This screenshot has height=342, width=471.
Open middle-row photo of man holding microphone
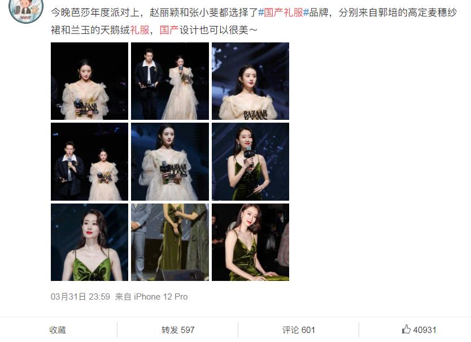tap(90, 162)
